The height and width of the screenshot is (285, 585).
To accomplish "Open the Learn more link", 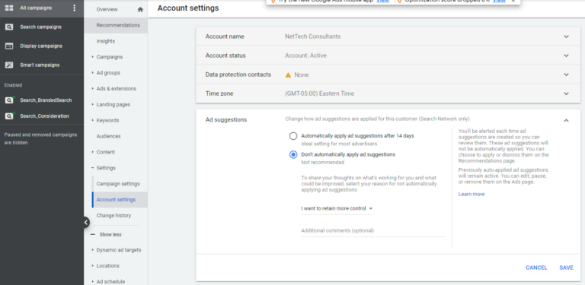I will [472, 195].
